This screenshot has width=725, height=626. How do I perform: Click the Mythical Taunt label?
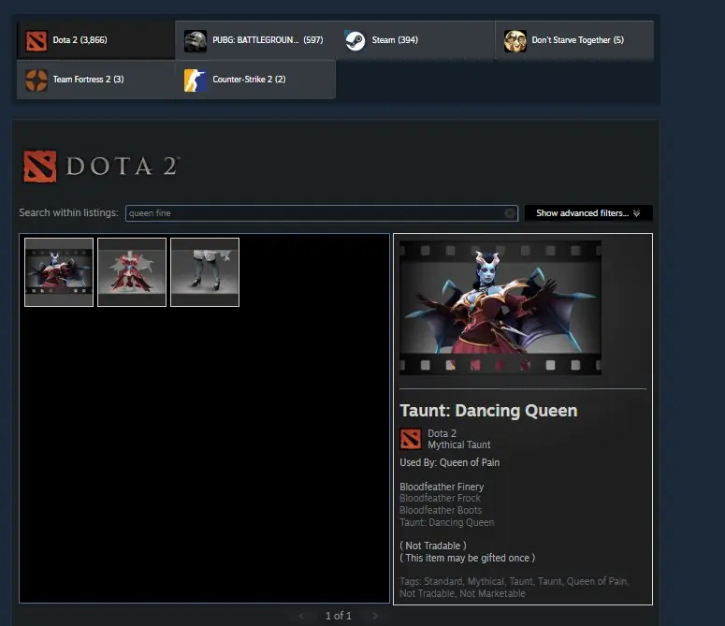click(458, 444)
